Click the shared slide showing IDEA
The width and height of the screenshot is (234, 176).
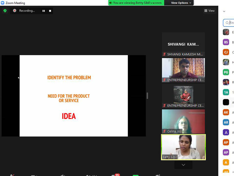pyautogui.click(x=74, y=96)
